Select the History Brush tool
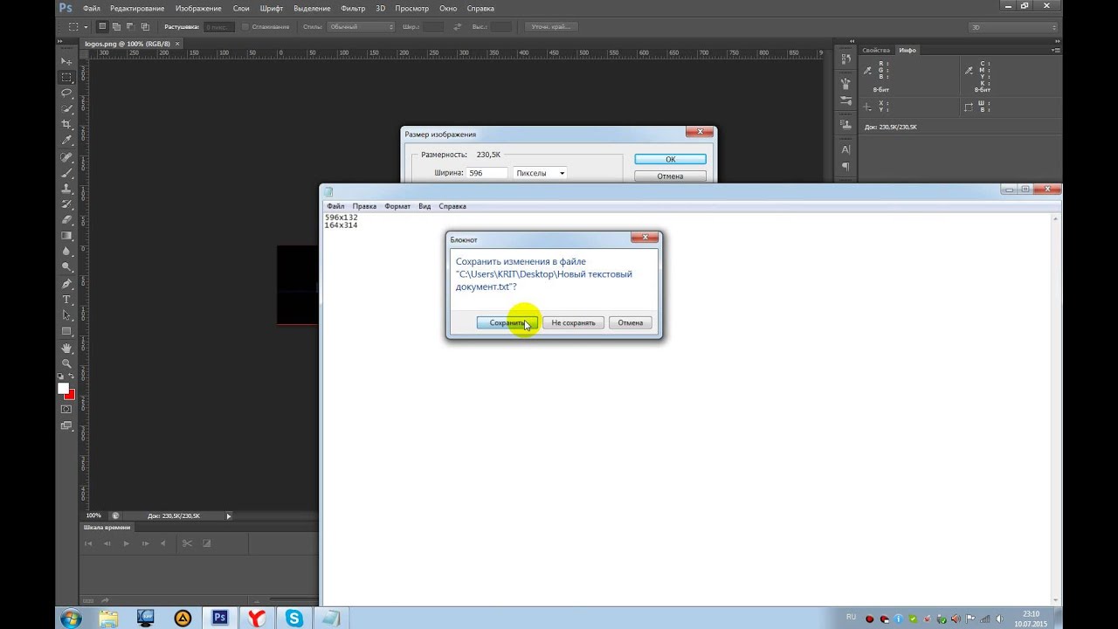The width and height of the screenshot is (1118, 629). click(x=66, y=204)
